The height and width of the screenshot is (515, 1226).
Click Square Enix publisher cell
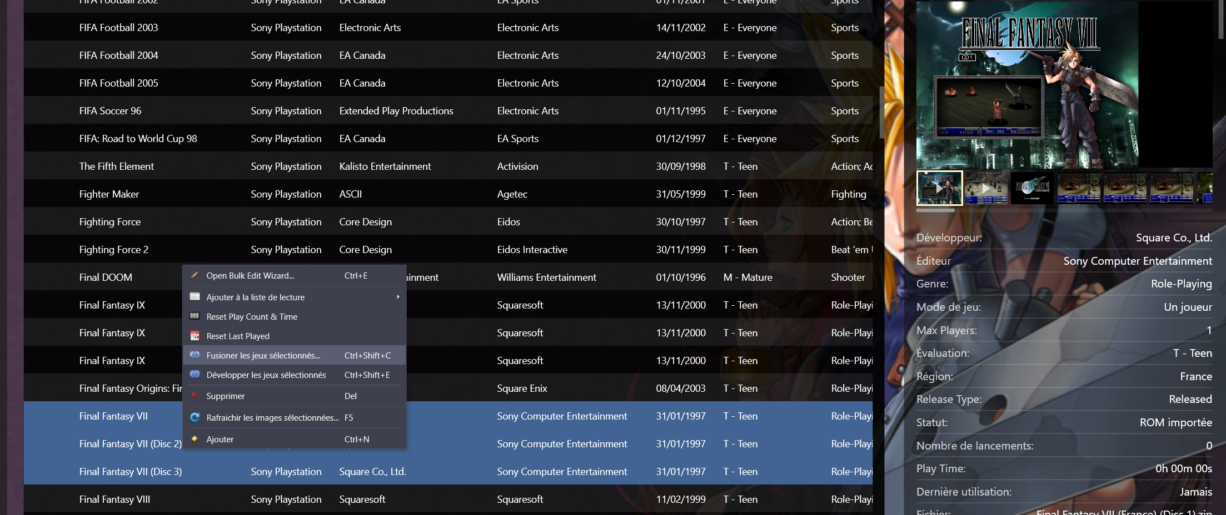522,388
